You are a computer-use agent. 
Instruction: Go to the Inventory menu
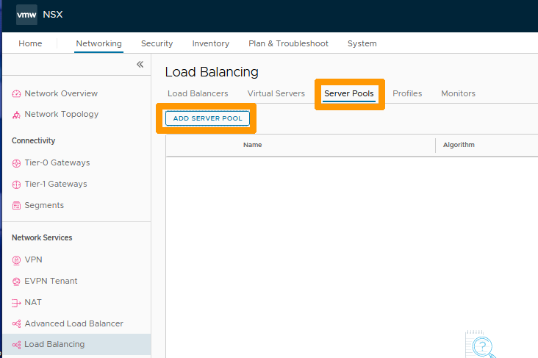pyautogui.click(x=211, y=43)
